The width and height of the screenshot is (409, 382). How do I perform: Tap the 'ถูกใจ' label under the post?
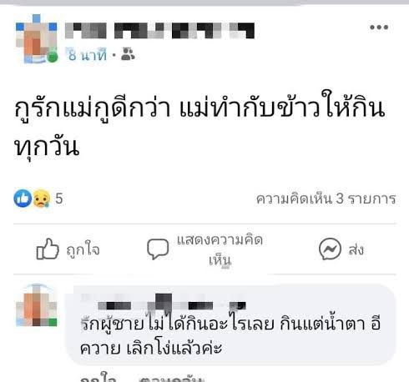(x=83, y=249)
